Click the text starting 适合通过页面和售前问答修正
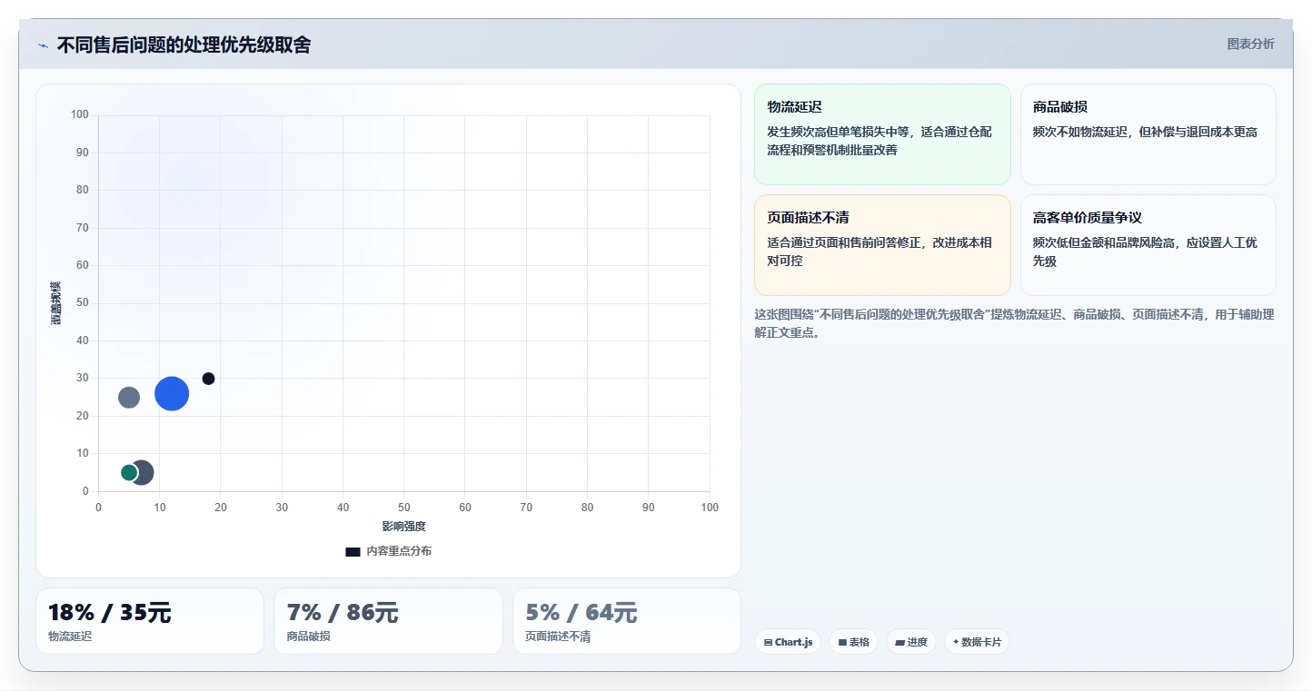Image resolution: width=1312 pixels, height=691 pixels. 880,252
